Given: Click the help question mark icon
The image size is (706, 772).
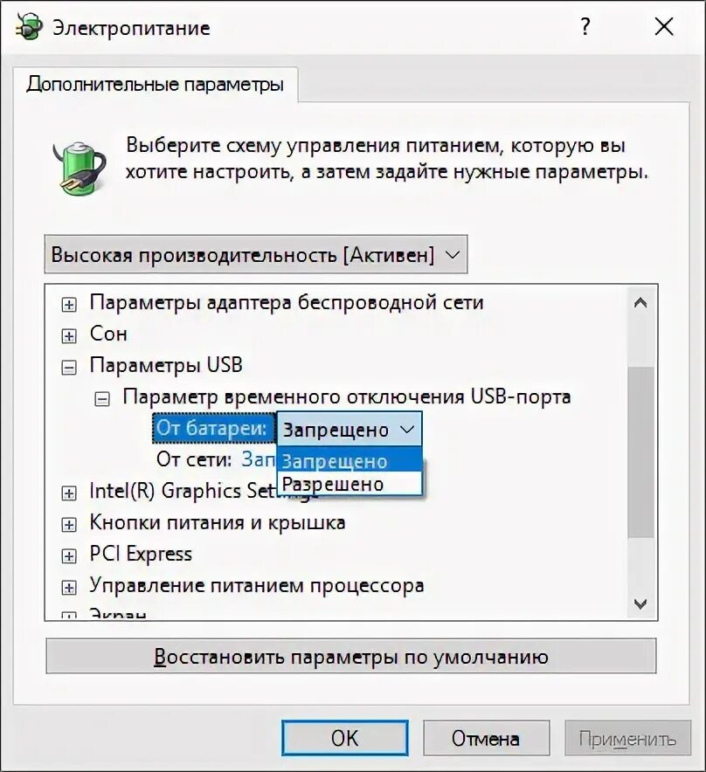Looking at the screenshot, I should (x=585, y=26).
